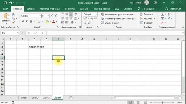This screenshot has width=186, height=104.
Task: Open Вставить cells dropdown arrow
Action: pyautogui.click(x=155, y=14)
